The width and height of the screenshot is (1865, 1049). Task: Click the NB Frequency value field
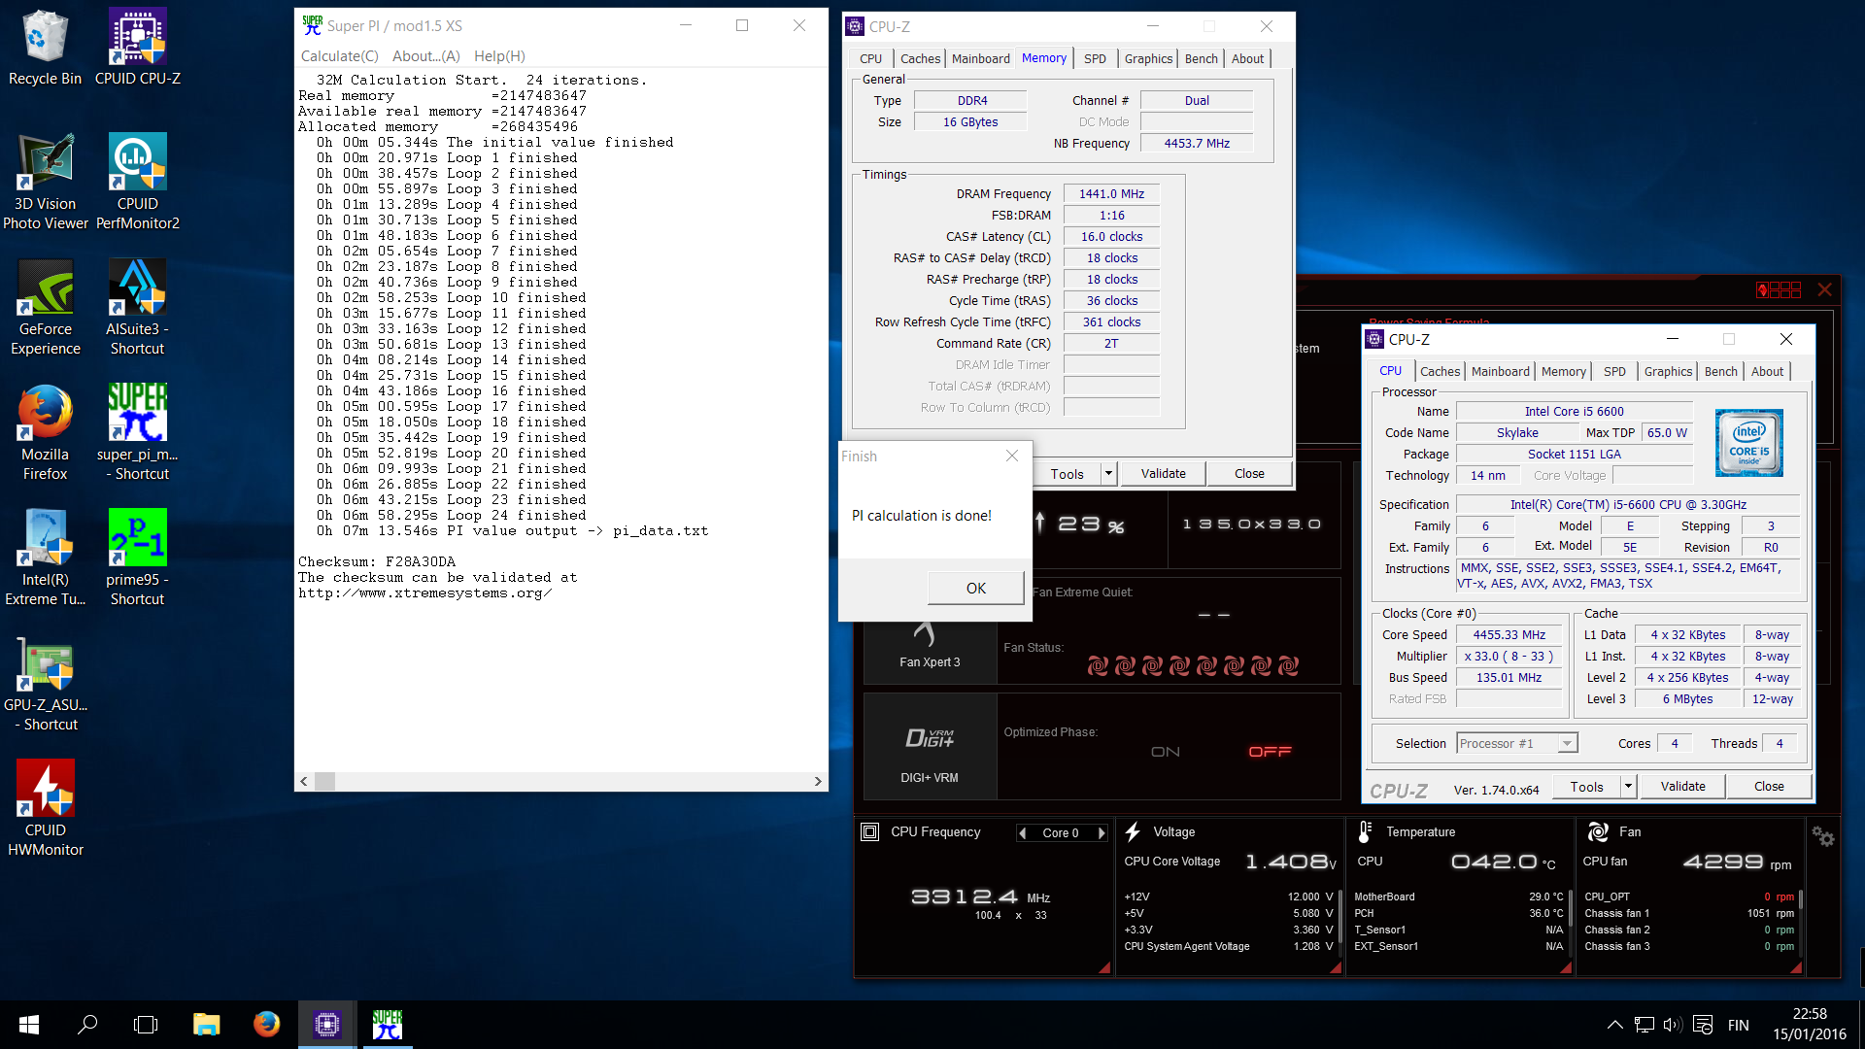1196,144
